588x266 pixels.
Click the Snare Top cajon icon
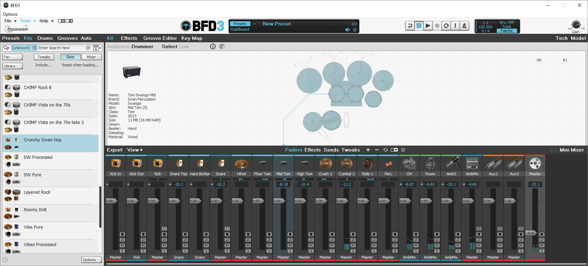[x=179, y=163]
